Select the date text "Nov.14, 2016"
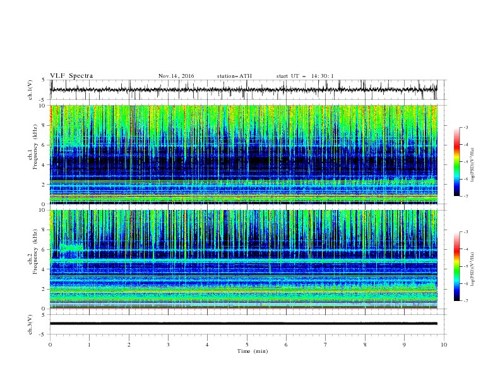500x387 pixels. click(176, 76)
